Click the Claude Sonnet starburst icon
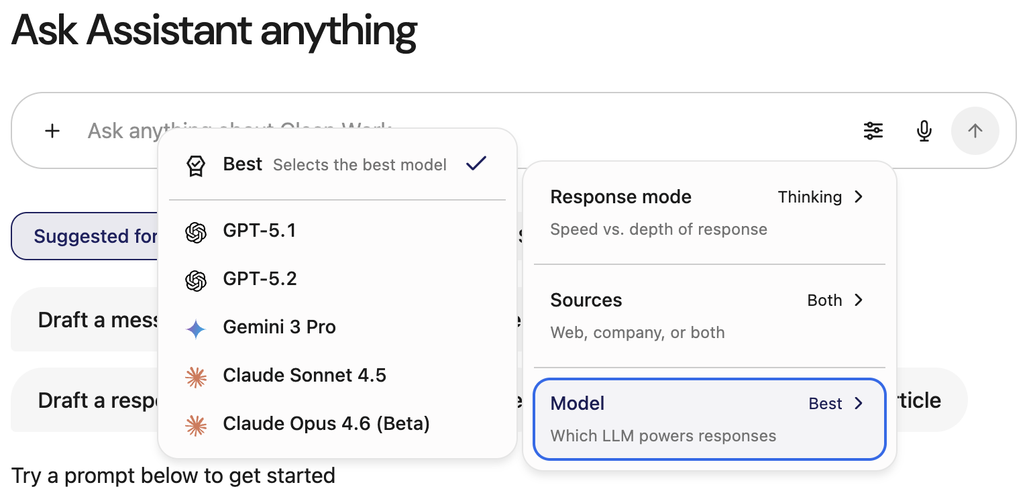The width and height of the screenshot is (1033, 495). (x=195, y=377)
